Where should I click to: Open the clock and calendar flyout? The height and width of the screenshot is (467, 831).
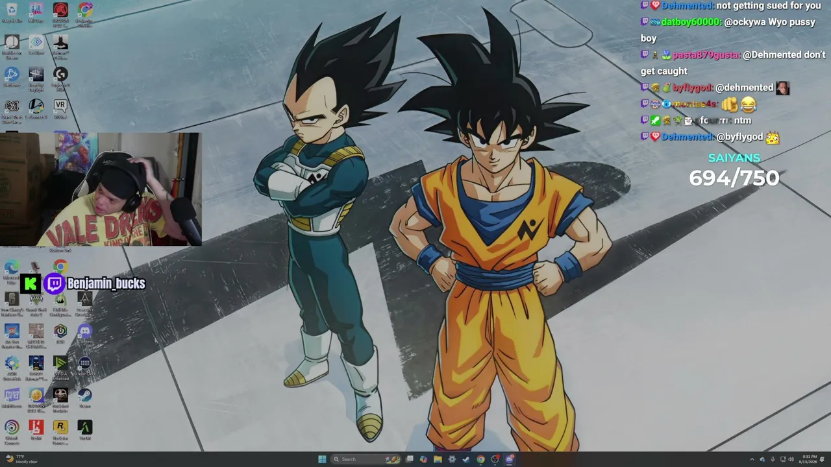pyautogui.click(x=809, y=459)
